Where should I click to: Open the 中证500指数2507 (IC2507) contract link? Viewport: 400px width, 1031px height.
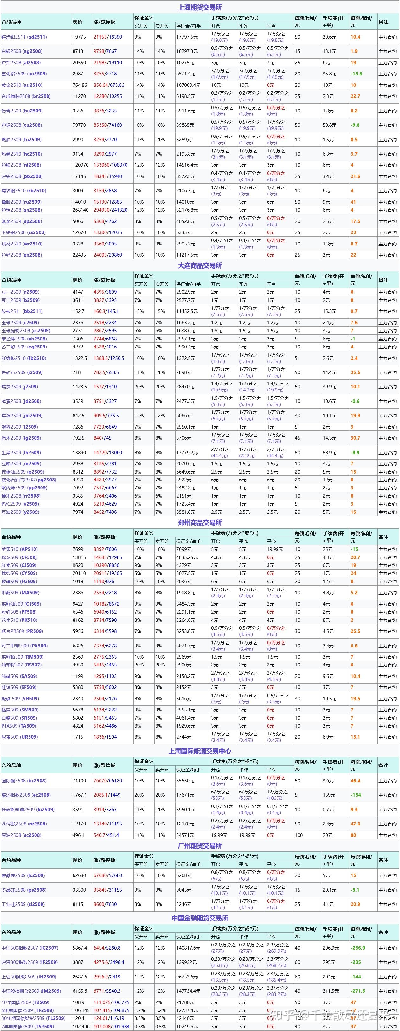(x=30, y=948)
